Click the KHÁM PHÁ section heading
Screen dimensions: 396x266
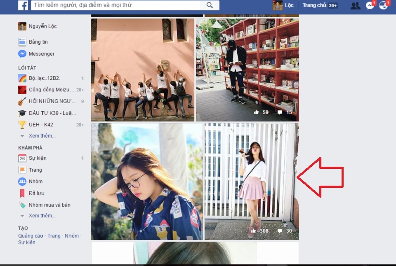pos(30,148)
